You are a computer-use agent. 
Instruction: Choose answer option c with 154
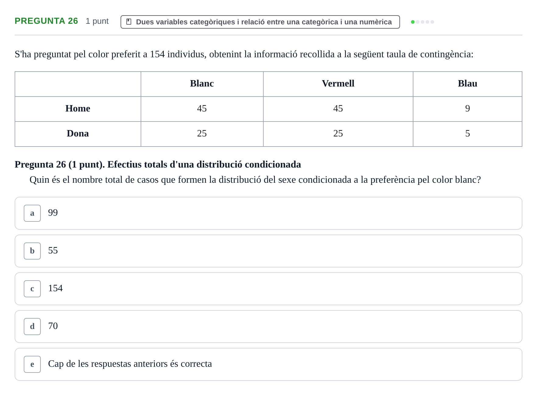[268, 289]
